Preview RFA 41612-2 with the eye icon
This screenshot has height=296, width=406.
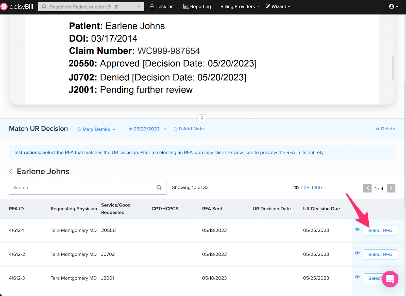click(357, 253)
